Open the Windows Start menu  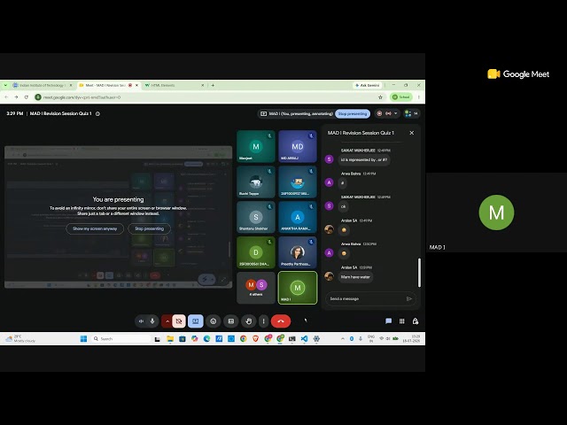(83, 338)
